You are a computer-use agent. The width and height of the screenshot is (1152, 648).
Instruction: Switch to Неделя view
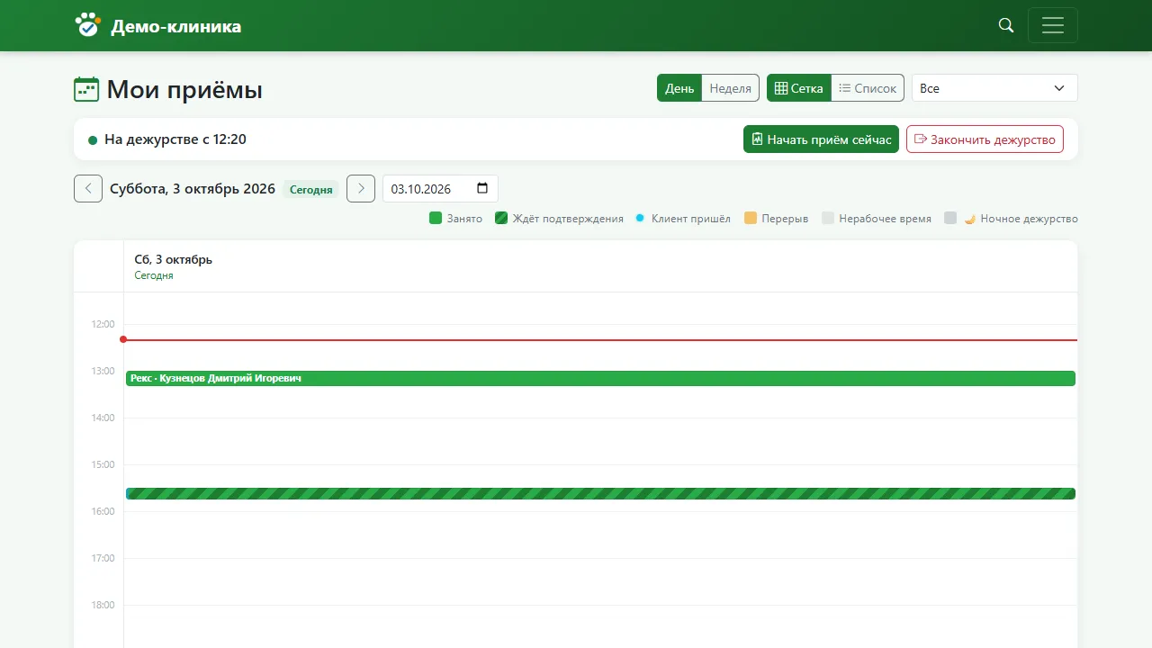(730, 88)
